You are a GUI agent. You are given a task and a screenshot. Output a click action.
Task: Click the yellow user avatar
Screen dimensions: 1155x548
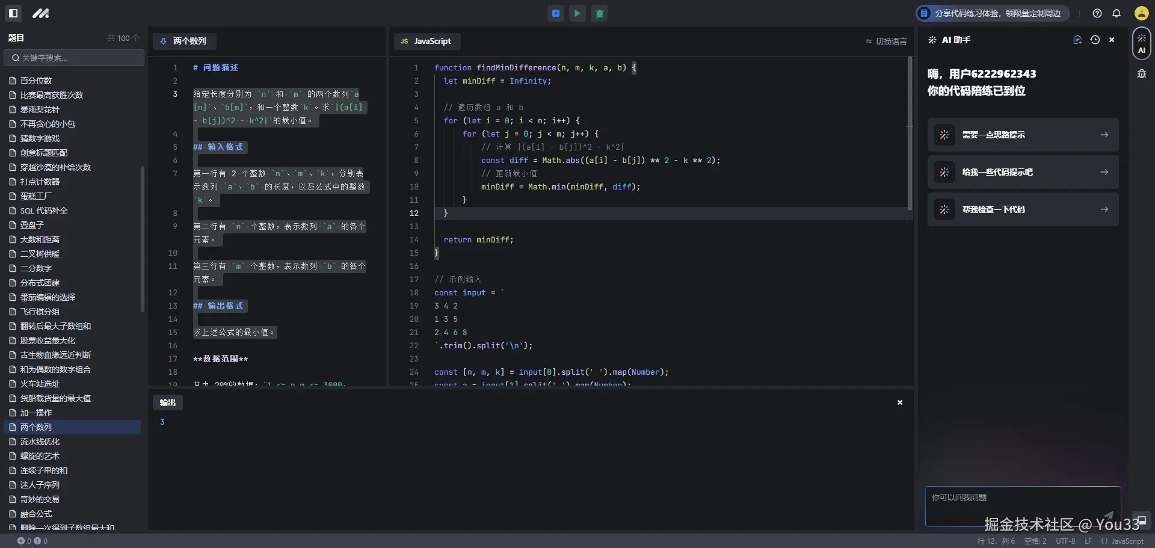coord(1141,13)
